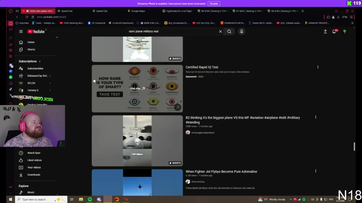The width and height of the screenshot is (362, 203).
Task: Click the search field with rami plane text
Action: coord(173,32)
